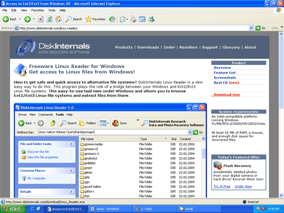
Task: Click the Try It Free link
Action: (x=222, y=186)
